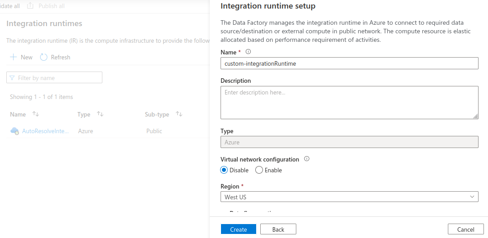Select Disable virtual network configuration
Image resolution: width=488 pixels, height=238 pixels.
[224, 170]
